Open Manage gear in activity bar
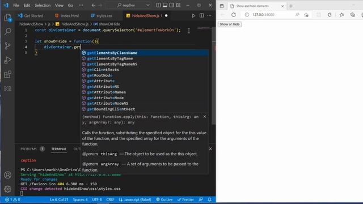The image size is (363, 204). click(x=7, y=189)
